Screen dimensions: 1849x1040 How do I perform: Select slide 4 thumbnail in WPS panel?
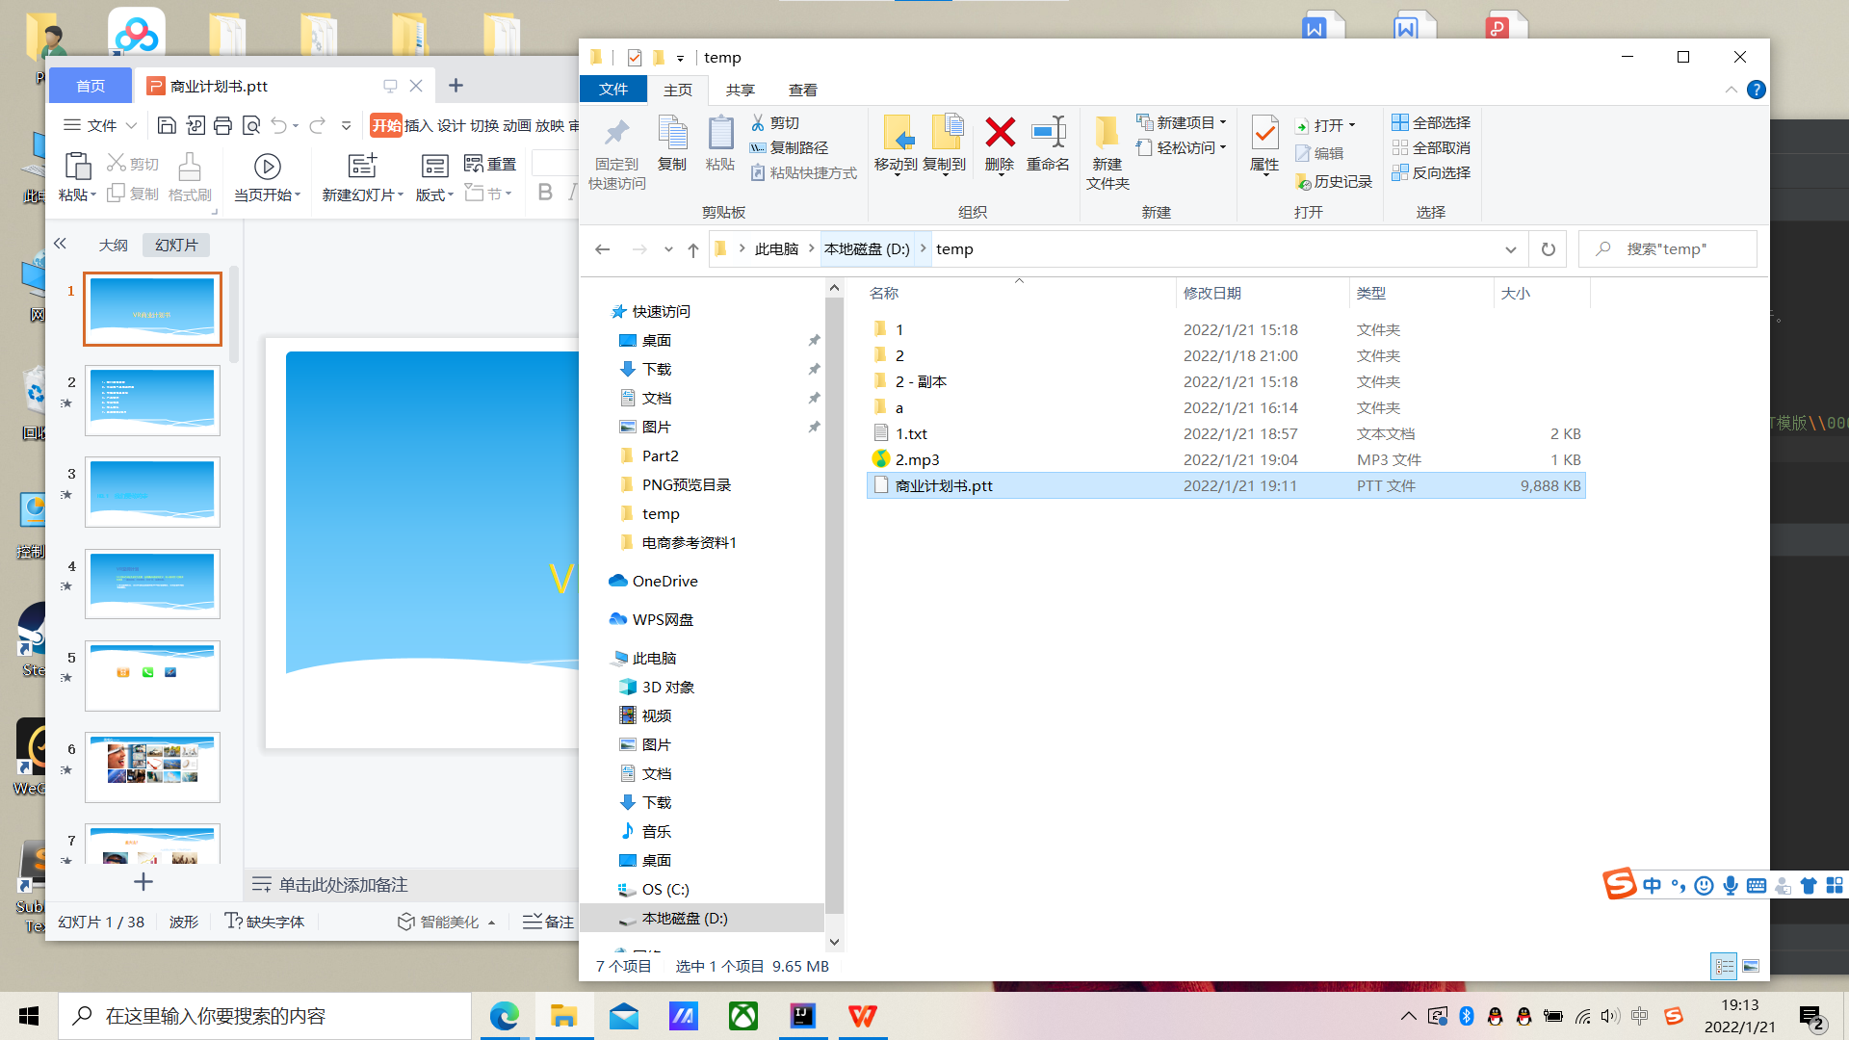pyautogui.click(x=152, y=583)
